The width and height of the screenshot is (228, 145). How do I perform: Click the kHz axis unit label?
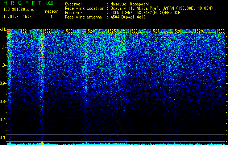click(x=3, y=29)
